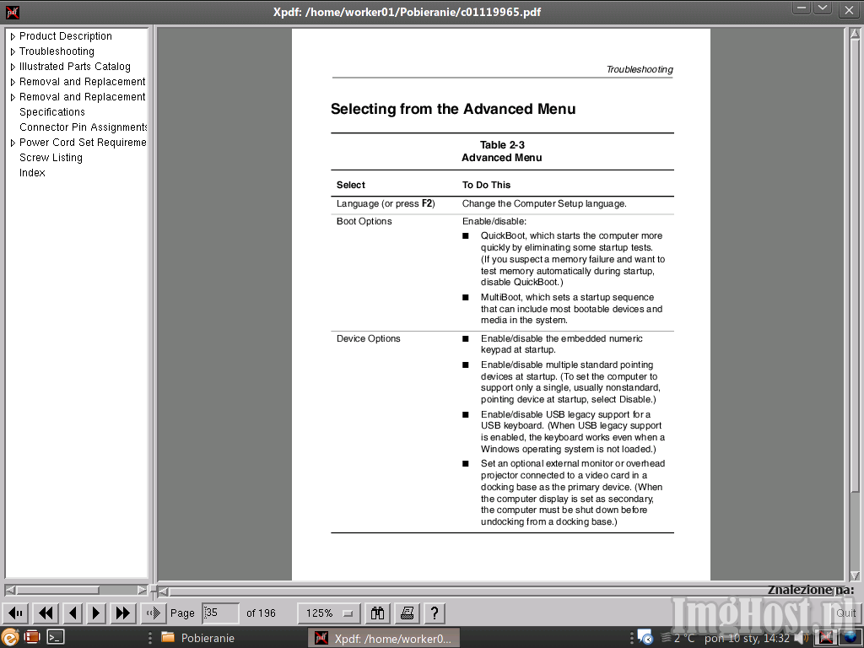The width and height of the screenshot is (864, 648).
Task: Expand the Troubleshooting outline entry
Action: (x=13, y=51)
